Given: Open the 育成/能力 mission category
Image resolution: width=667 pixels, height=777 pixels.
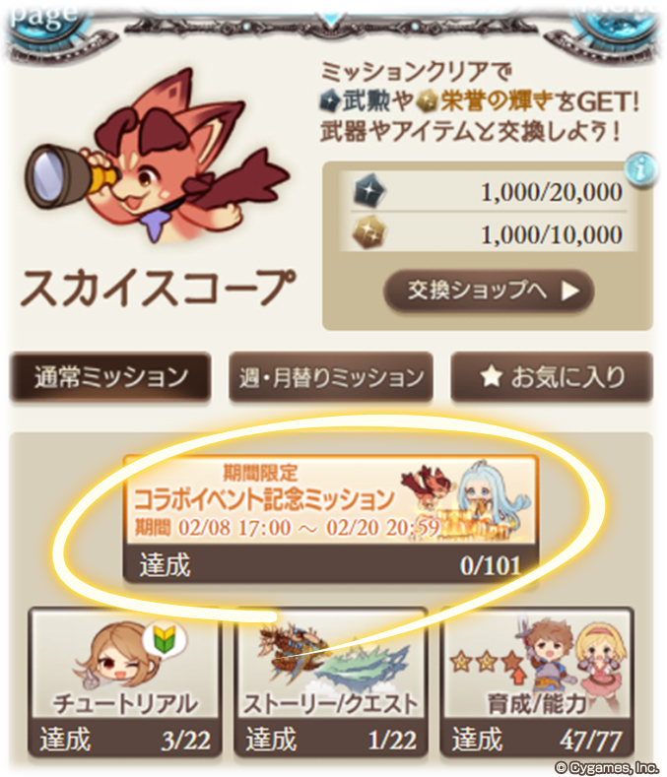Looking at the screenshot, I should 537,681.
